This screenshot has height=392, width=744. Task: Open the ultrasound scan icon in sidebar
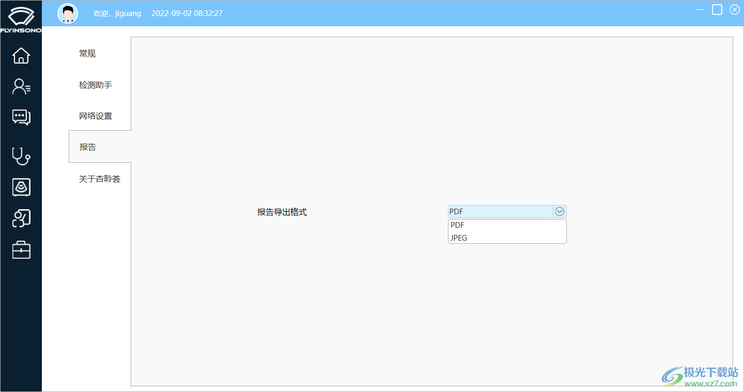click(x=21, y=187)
